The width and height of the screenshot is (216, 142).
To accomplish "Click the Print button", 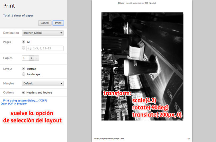I will (58, 23).
